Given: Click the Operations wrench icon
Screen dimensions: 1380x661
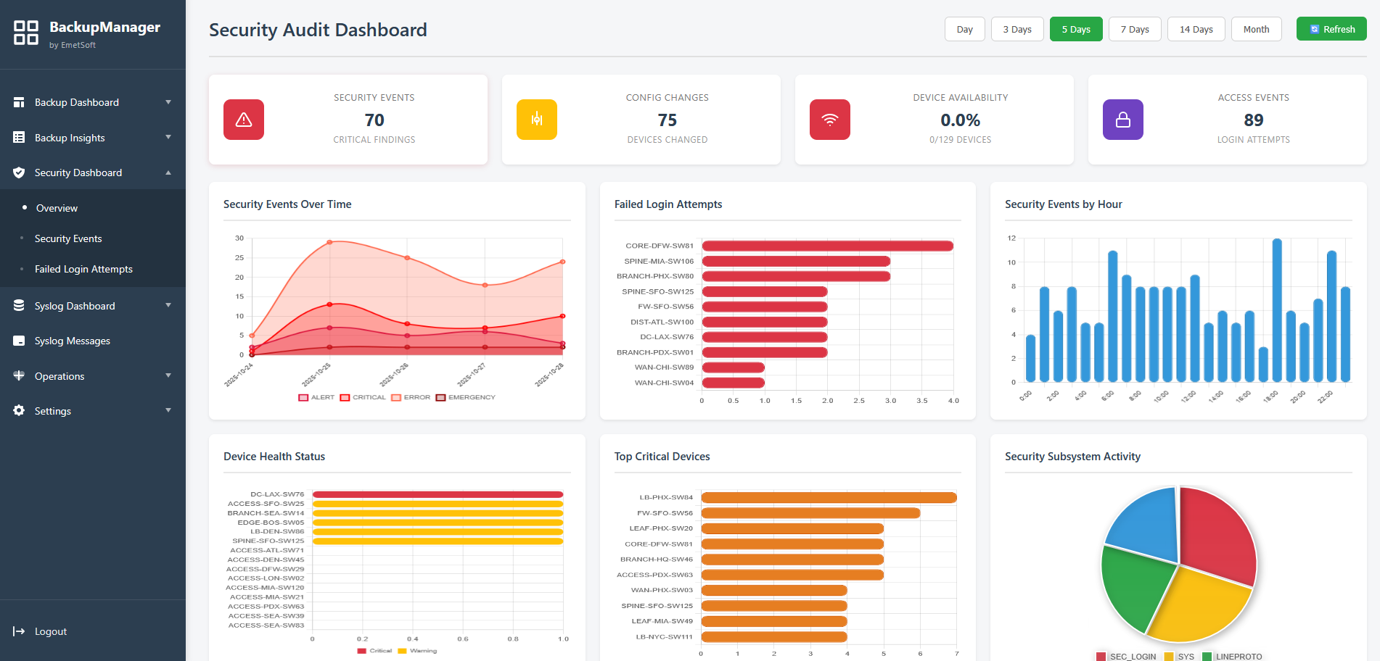Looking at the screenshot, I should (x=18, y=375).
